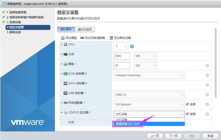Click the Add network adapter icon
This screenshot has height=140, width=221.
[x=82, y=38]
